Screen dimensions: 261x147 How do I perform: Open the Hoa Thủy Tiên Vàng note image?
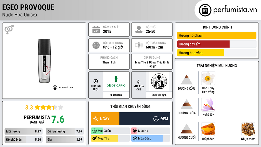[208, 78]
